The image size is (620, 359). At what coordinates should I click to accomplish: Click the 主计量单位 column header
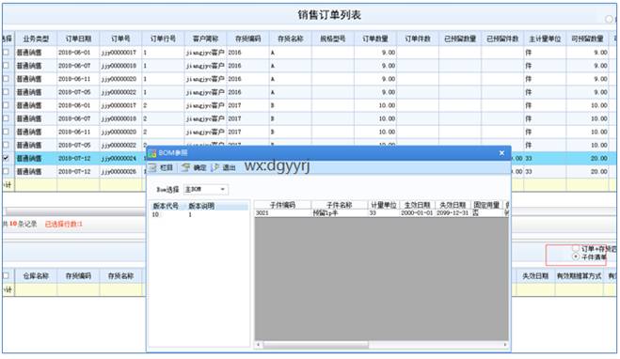pyautogui.click(x=545, y=39)
